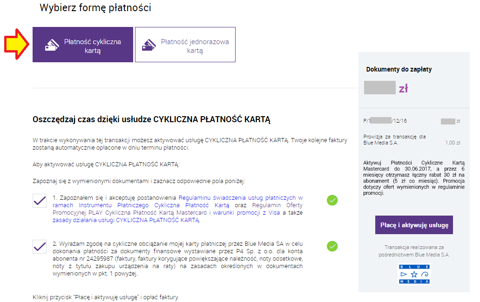Switch to Płatność jednorazowa kartą tab

[x=185, y=45]
